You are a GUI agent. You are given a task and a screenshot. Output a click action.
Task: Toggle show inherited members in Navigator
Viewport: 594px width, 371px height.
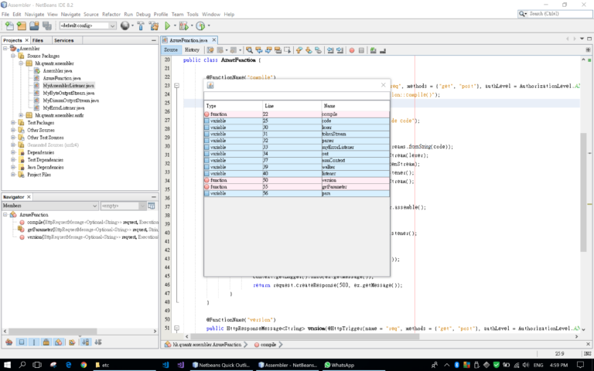coord(9,342)
